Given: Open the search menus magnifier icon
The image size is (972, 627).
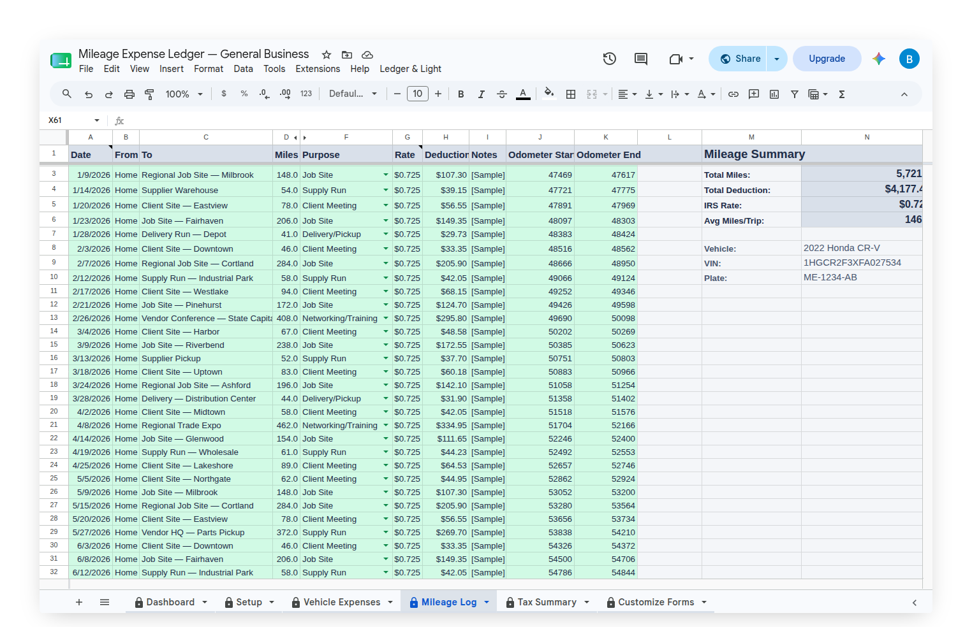Looking at the screenshot, I should pos(66,94).
